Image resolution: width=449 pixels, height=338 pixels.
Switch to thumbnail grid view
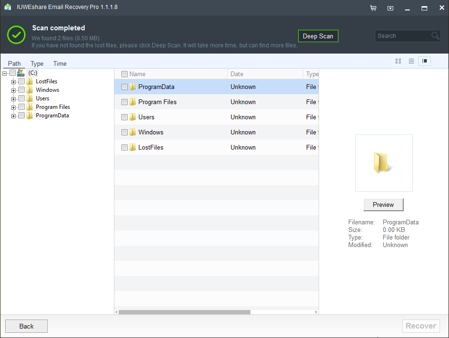[x=398, y=61]
